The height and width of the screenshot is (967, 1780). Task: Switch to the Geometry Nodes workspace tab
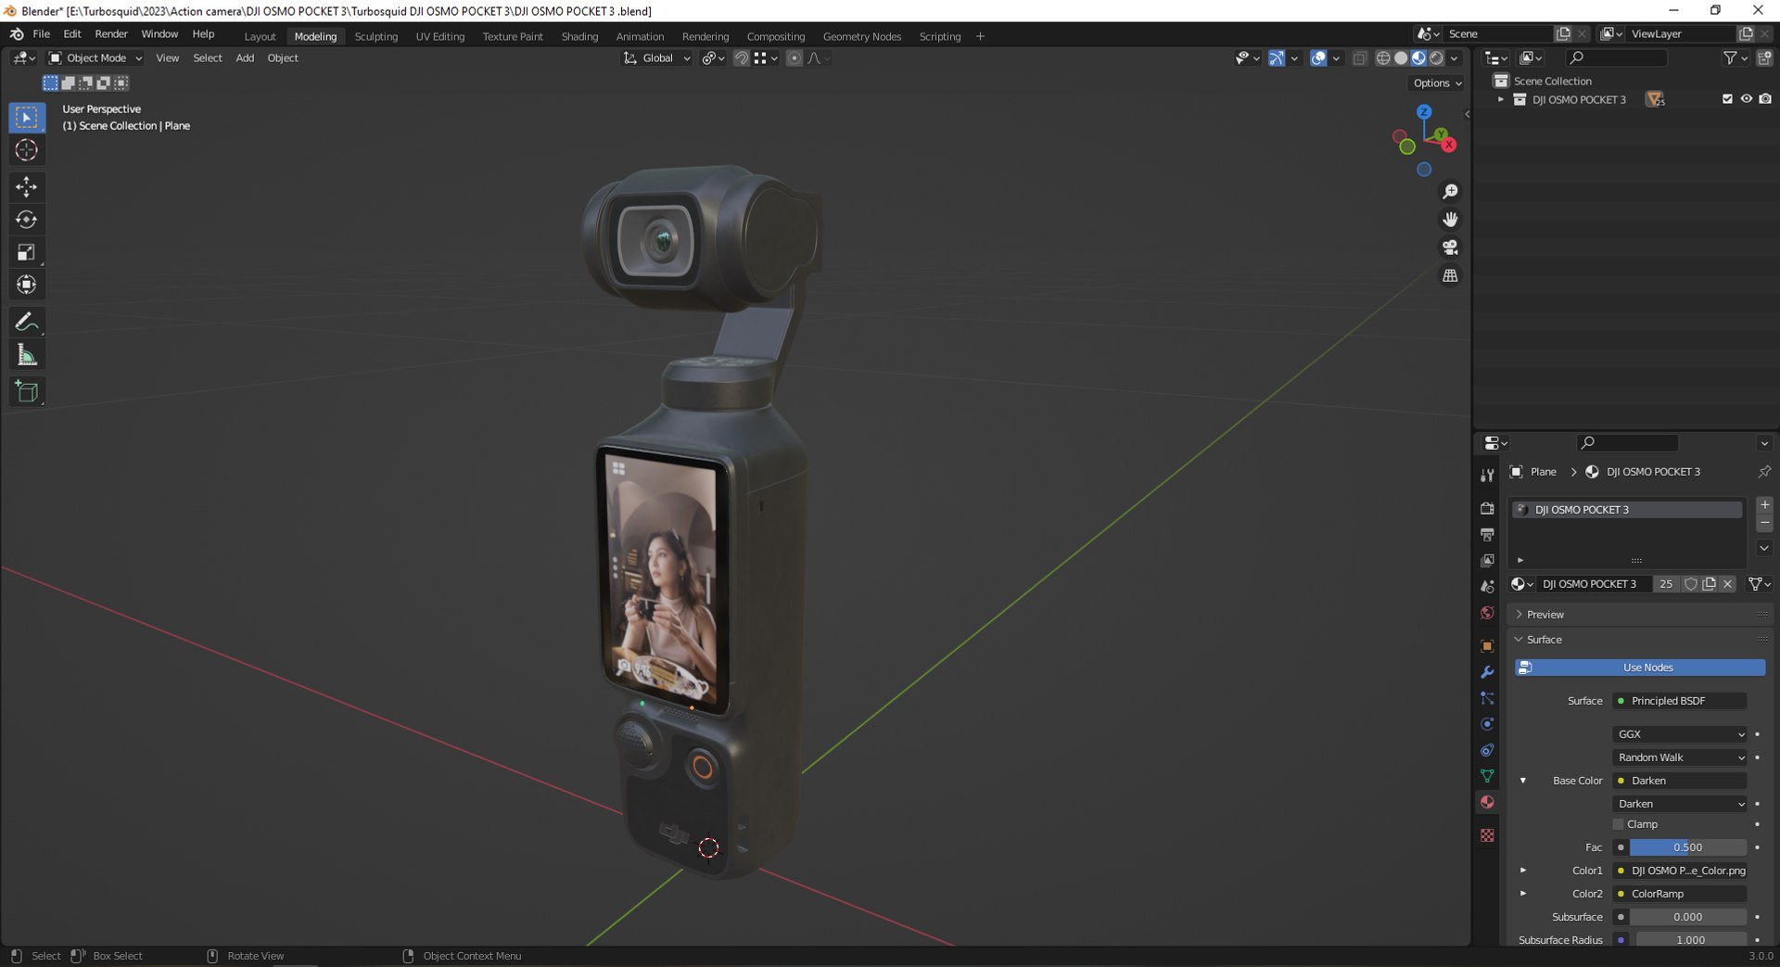pyautogui.click(x=862, y=36)
